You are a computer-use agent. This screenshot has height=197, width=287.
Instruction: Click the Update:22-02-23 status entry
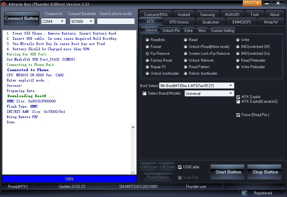click(x=72, y=187)
